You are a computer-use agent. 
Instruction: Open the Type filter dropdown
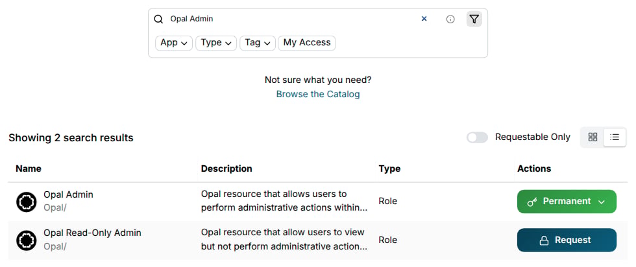(215, 43)
